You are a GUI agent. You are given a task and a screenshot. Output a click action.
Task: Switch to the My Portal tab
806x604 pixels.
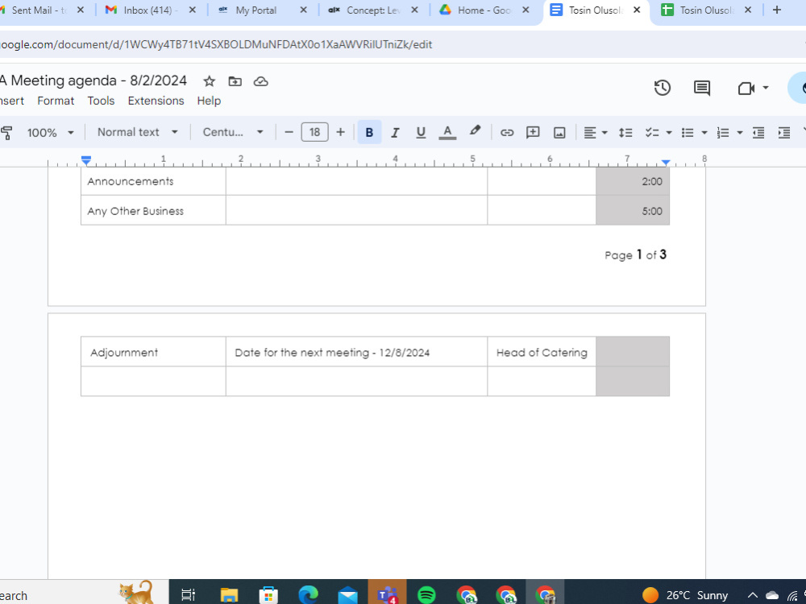point(256,10)
